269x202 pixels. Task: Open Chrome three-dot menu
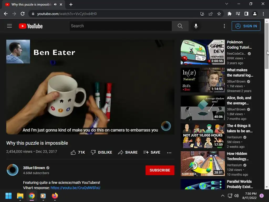pos(263,14)
